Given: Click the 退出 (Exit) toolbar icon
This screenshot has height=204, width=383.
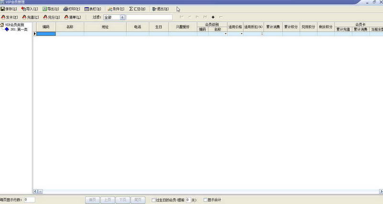Looking at the screenshot, I should tap(160, 9).
